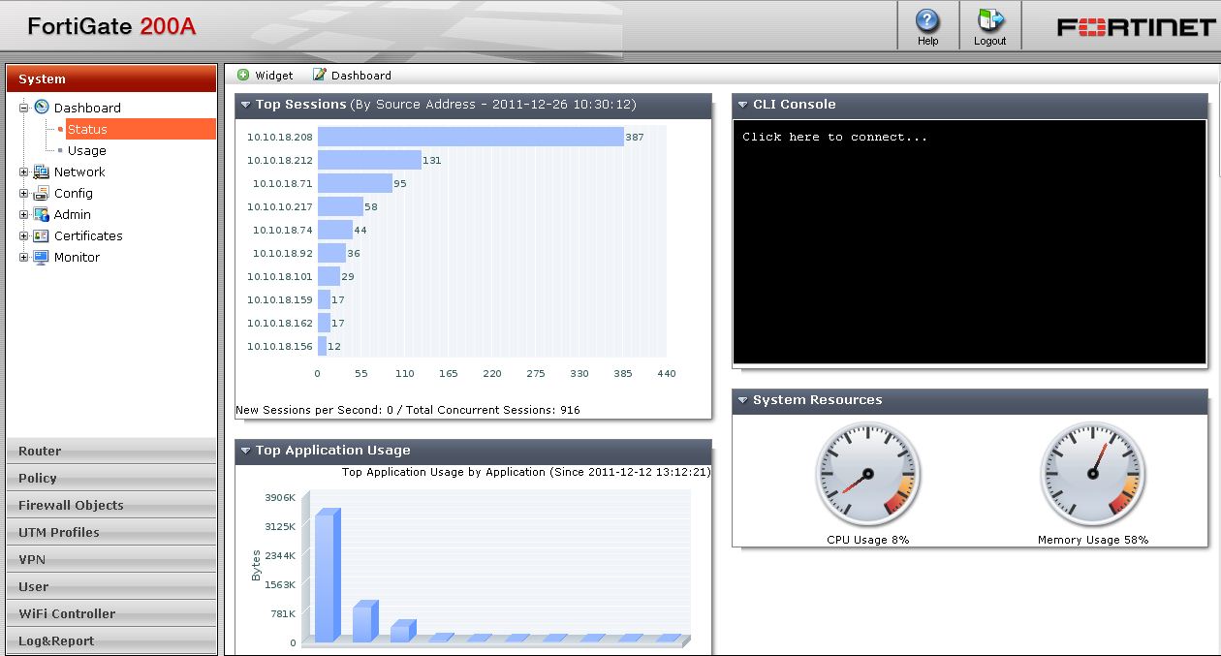Click the Monitor tree icon
1221x656 pixels.
tap(41, 257)
